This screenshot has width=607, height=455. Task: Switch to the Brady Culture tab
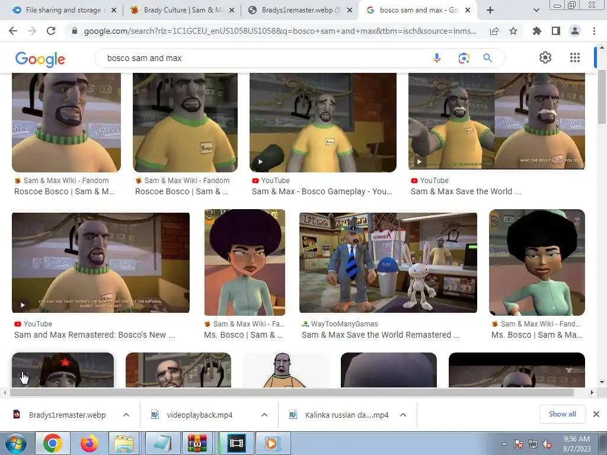182,10
